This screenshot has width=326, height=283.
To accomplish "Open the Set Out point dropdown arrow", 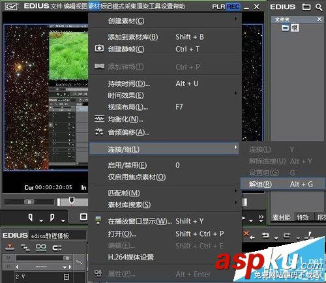I will [63, 221].
